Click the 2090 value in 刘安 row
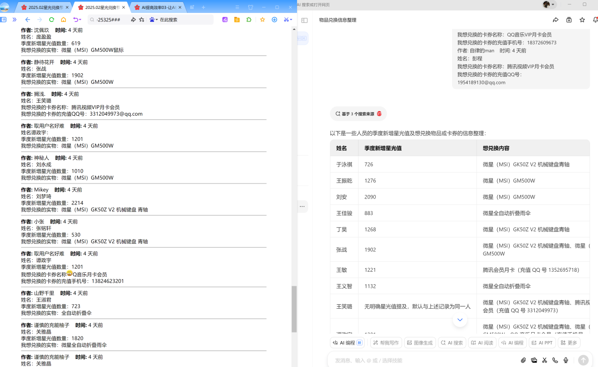The width and height of the screenshot is (598, 367). (370, 197)
